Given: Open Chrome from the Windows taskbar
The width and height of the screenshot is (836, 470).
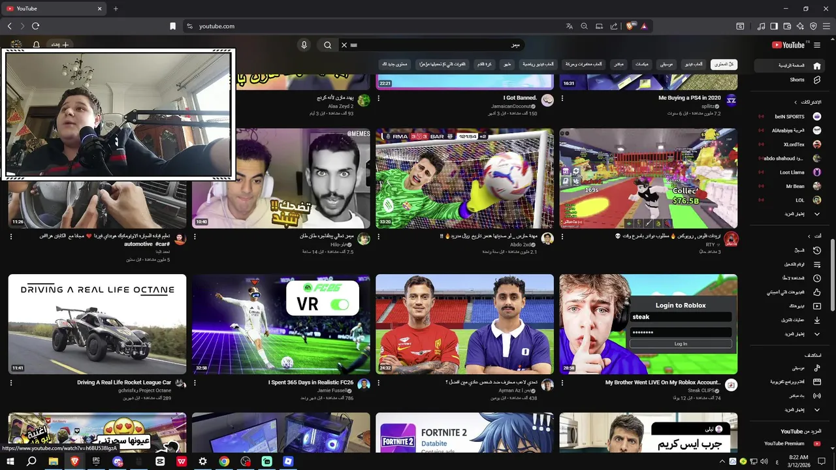Looking at the screenshot, I should tap(224, 461).
